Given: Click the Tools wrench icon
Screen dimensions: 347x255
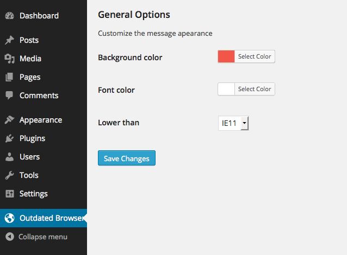Looking at the screenshot, I should (x=9, y=175).
